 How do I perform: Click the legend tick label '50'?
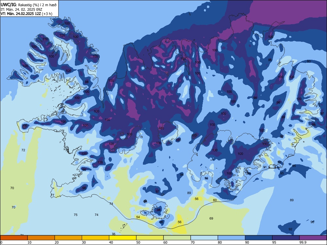[138, 242]
